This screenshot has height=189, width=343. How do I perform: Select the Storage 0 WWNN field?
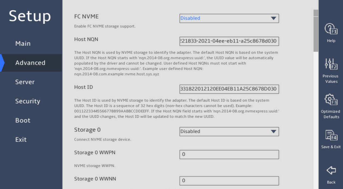[x=229, y=181]
